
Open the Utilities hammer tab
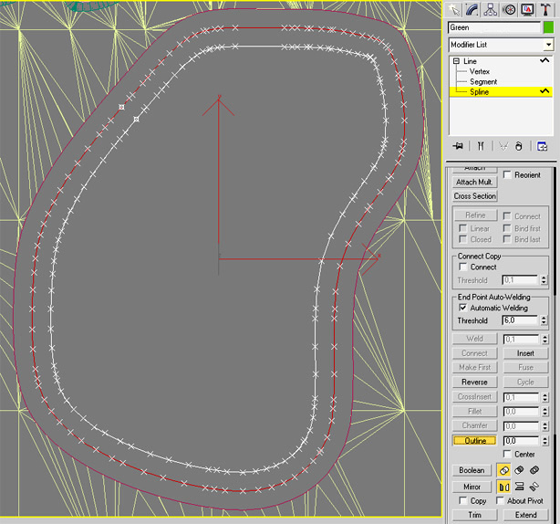(545, 9)
